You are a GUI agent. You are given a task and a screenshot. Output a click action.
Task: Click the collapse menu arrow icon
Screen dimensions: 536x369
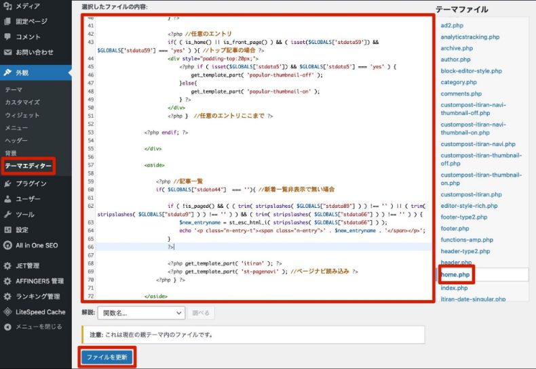(x=7, y=327)
